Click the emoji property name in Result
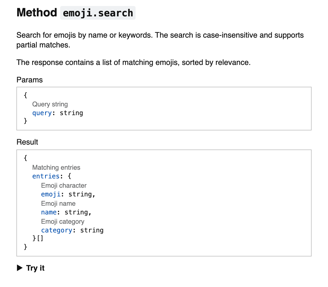Viewport: 328px width, 287px height. [51, 194]
